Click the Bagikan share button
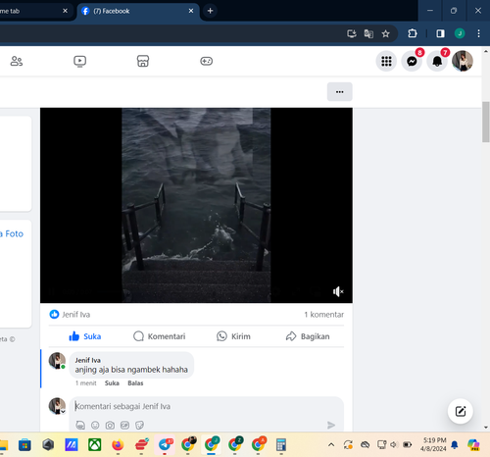 (x=308, y=336)
